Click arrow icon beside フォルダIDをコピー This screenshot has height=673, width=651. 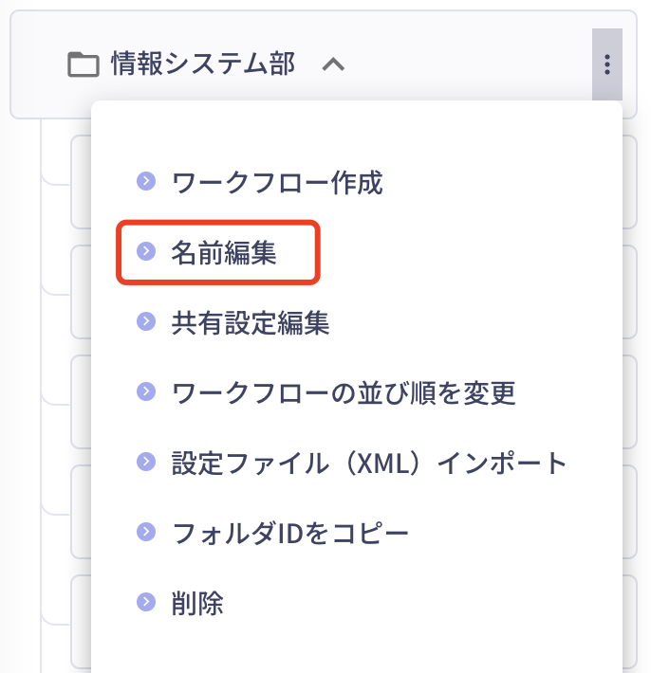coord(146,532)
